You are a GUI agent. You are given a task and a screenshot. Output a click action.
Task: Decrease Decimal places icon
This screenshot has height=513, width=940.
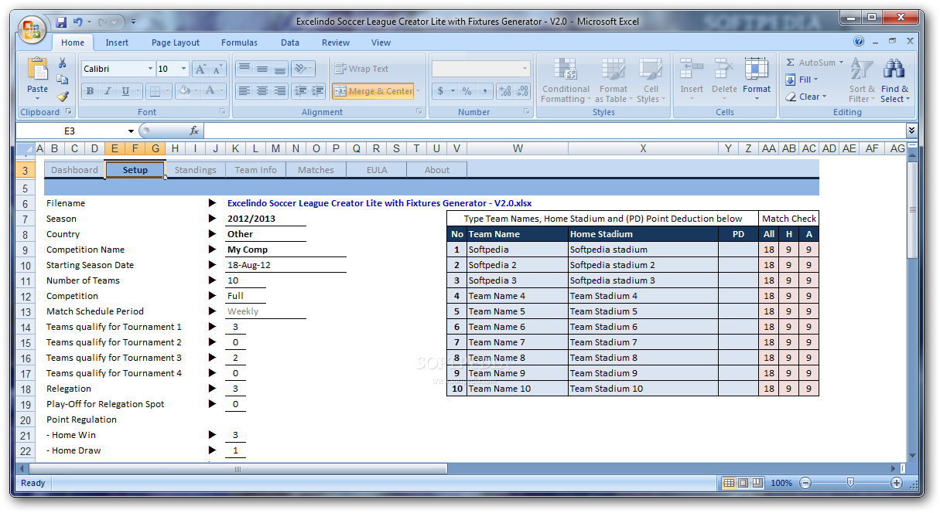click(x=523, y=91)
